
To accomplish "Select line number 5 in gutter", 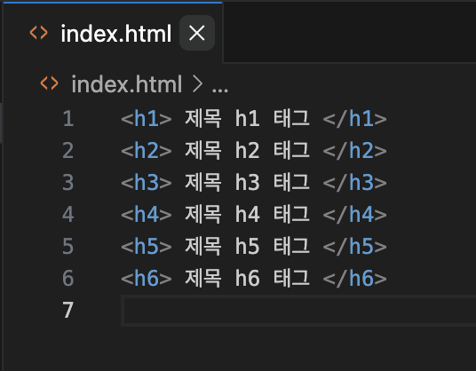I will (x=68, y=246).
